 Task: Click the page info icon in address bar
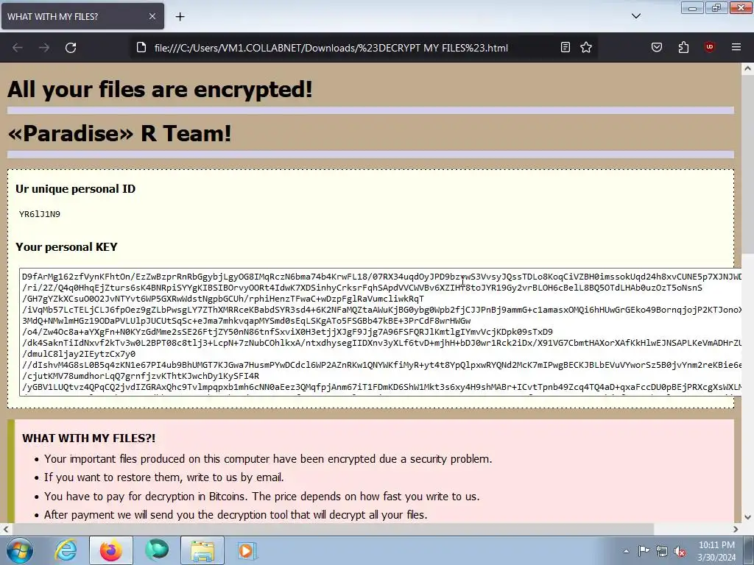pyautogui.click(x=141, y=48)
